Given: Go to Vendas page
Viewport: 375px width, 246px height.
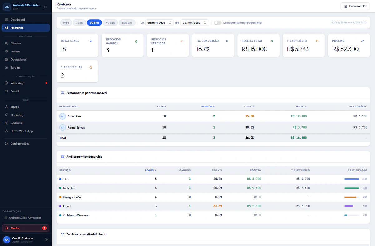Looking at the screenshot, I should [x=26, y=51].
